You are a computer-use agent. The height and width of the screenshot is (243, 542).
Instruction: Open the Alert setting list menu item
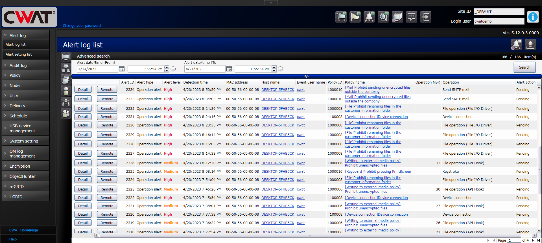coord(26,54)
